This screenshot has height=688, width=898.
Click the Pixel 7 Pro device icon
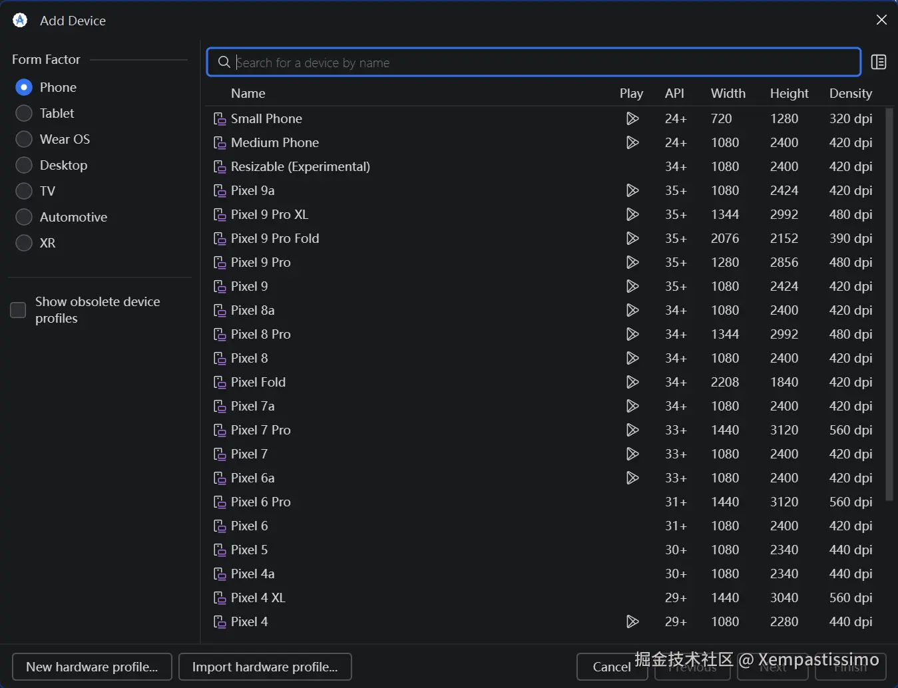tap(220, 430)
